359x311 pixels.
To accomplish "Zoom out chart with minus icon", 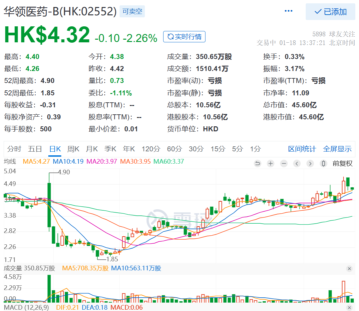I will tap(284, 163).
